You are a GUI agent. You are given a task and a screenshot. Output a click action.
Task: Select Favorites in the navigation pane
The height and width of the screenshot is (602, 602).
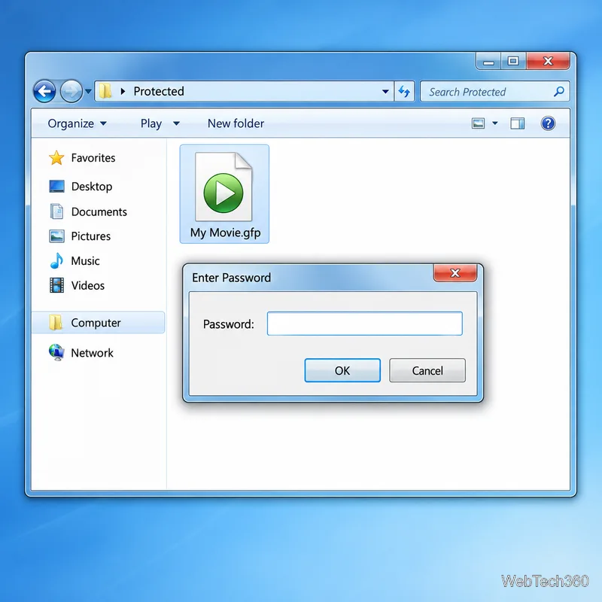82,158
